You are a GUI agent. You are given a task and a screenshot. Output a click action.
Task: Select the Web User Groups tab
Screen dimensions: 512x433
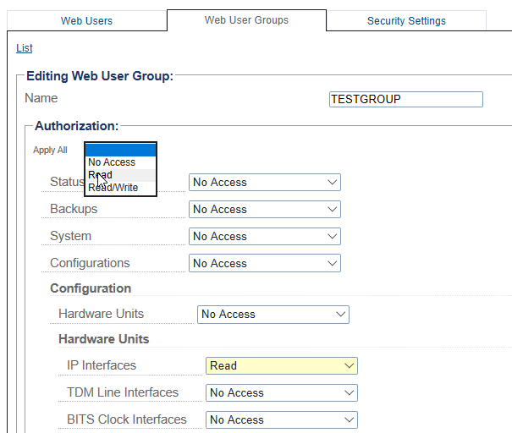pyautogui.click(x=246, y=20)
